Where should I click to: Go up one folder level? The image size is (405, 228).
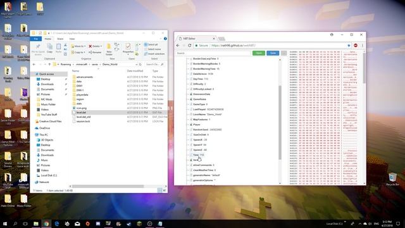pos(49,65)
